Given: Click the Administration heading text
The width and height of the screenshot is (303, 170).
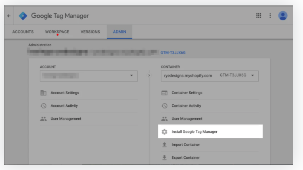Looking at the screenshot, I should point(40,45).
